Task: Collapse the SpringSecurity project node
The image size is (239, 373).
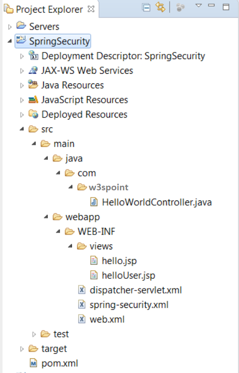Action: pyautogui.click(x=10, y=41)
